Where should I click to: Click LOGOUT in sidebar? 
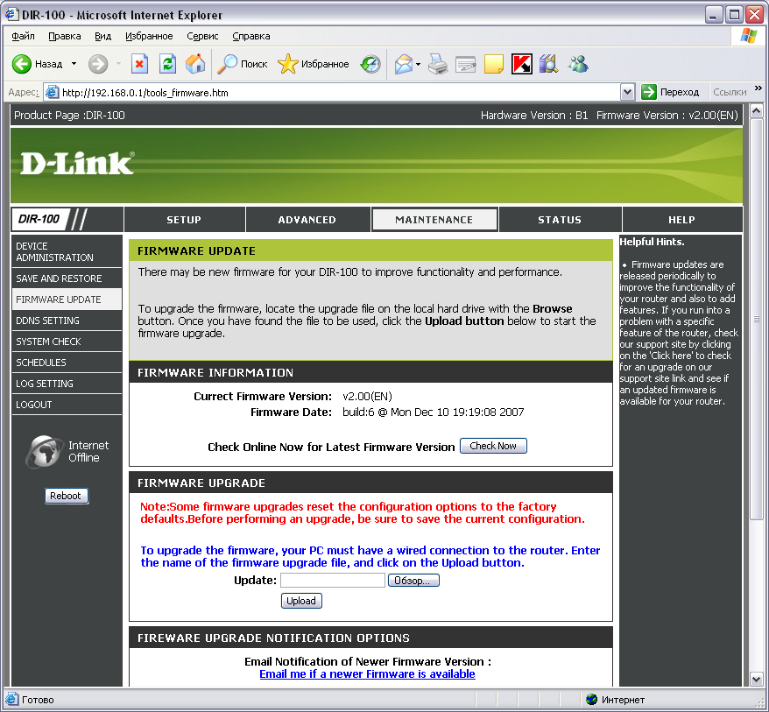pyautogui.click(x=67, y=405)
